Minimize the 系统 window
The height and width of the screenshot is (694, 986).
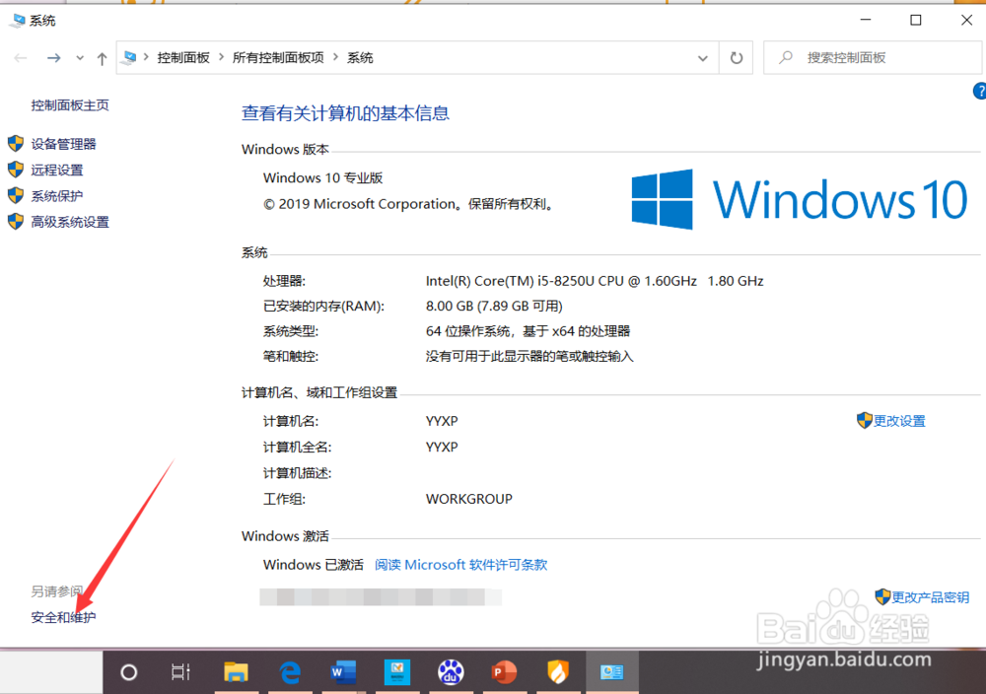pyautogui.click(x=866, y=20)
